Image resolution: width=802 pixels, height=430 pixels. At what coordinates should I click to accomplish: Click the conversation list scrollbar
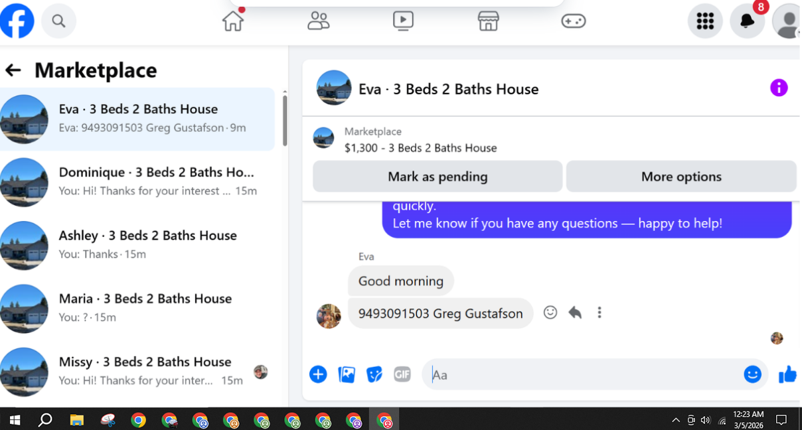point(285,119)
